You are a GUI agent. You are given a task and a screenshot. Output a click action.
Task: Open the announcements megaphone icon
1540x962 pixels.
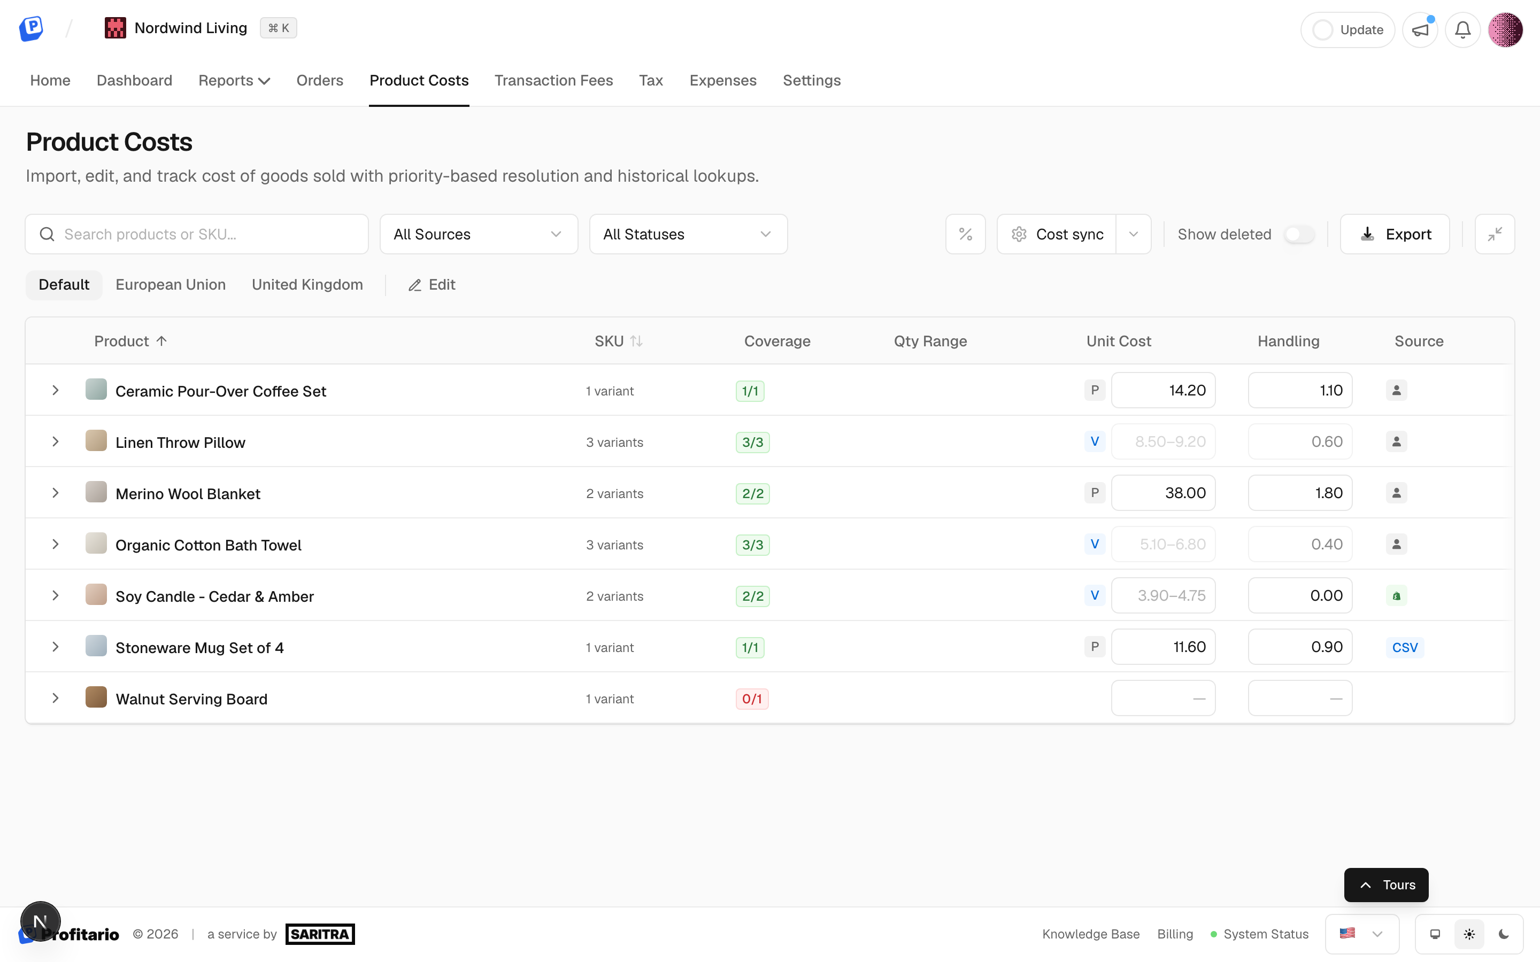1420,30
